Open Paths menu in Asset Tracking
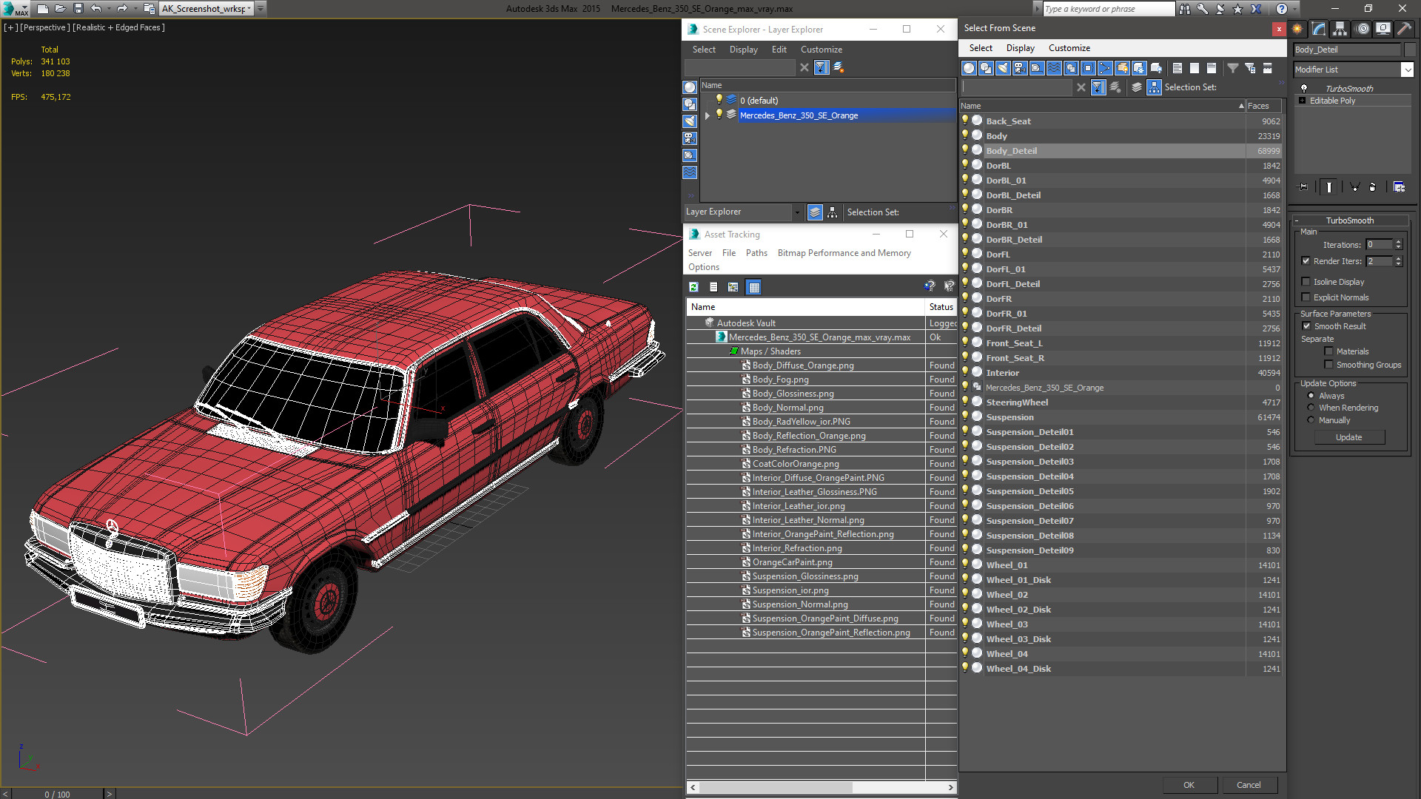The image size is (1421, 799). [756, 253]
